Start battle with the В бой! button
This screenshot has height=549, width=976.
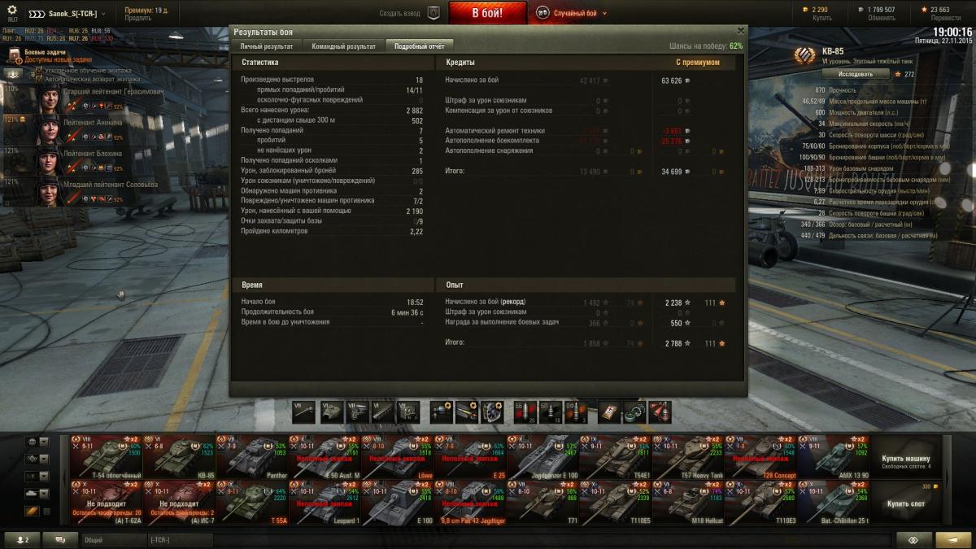[488, 13]
